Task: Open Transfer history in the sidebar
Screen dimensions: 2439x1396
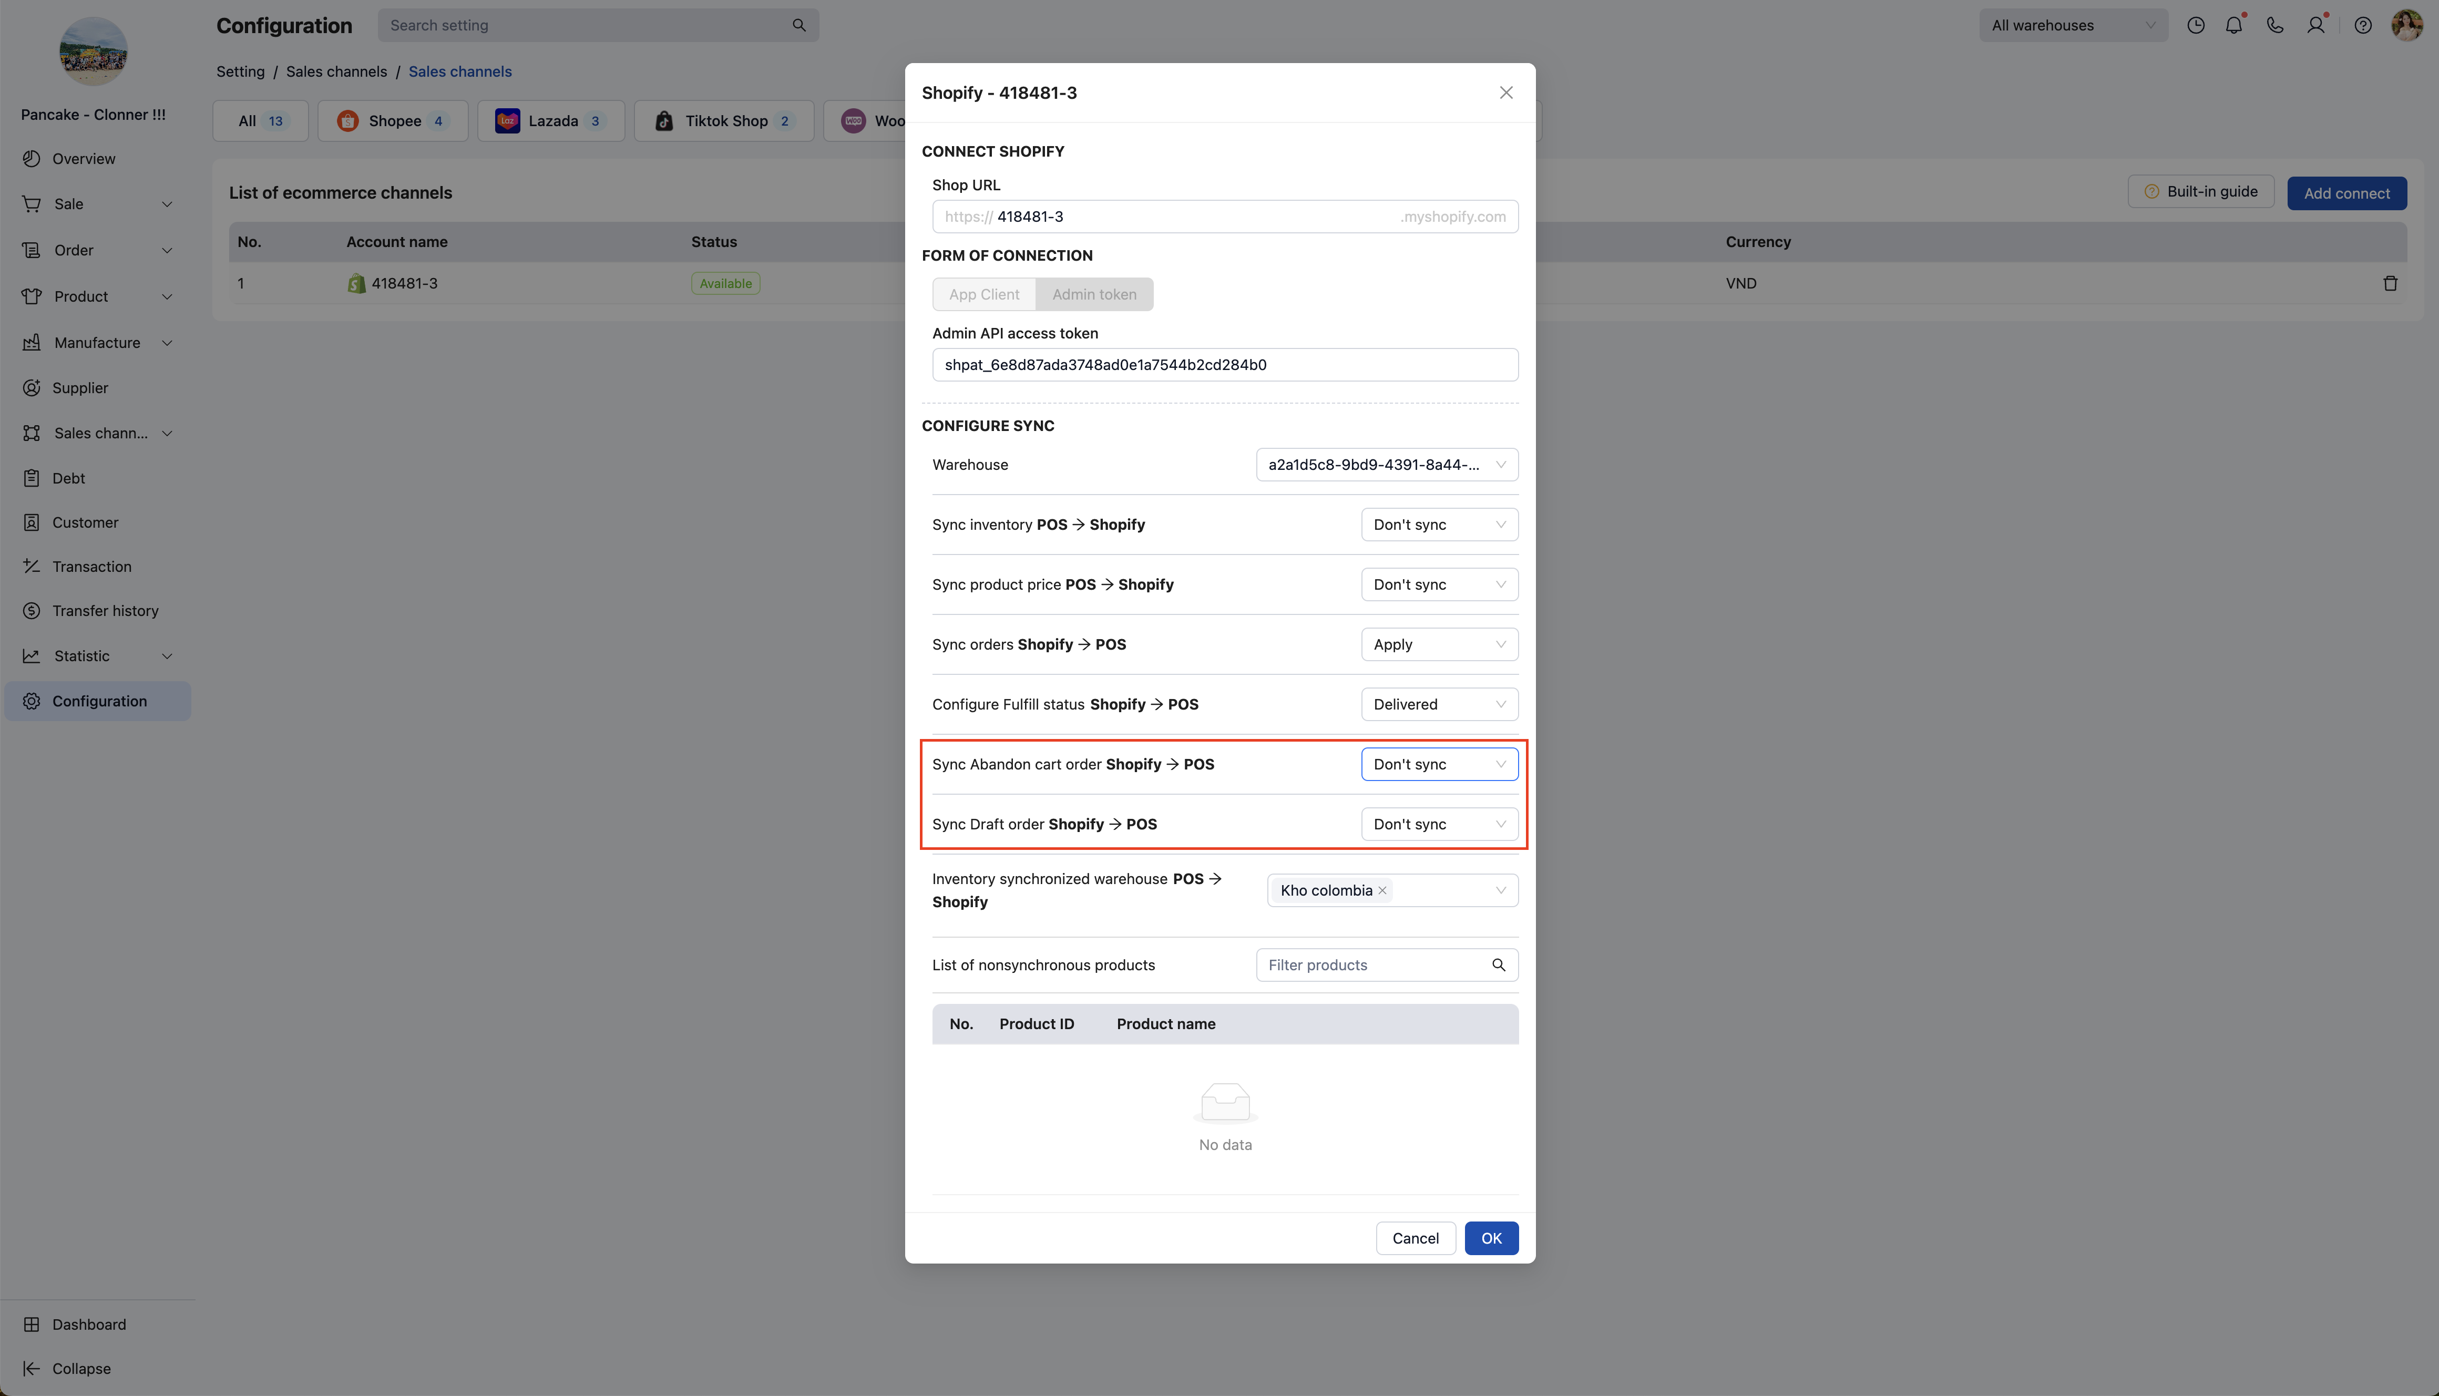Action: tap(98, 610)
